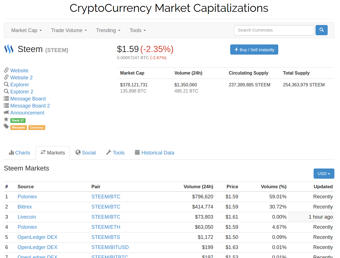Click the bar chart icon on Charts tab
Image resolution: width=340 pixels, height=258 pixels.
tap(12, 152)
